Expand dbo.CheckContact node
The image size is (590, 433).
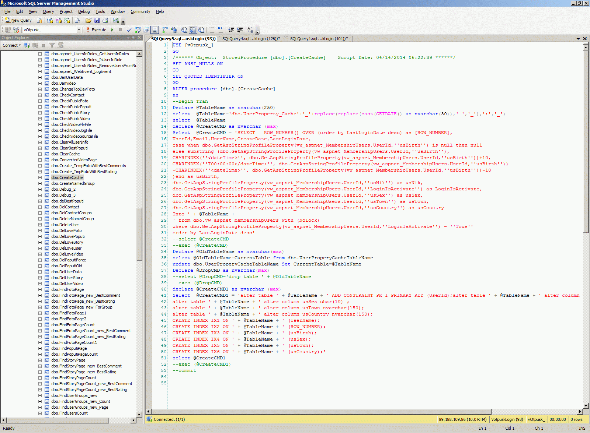pos(40,95)
